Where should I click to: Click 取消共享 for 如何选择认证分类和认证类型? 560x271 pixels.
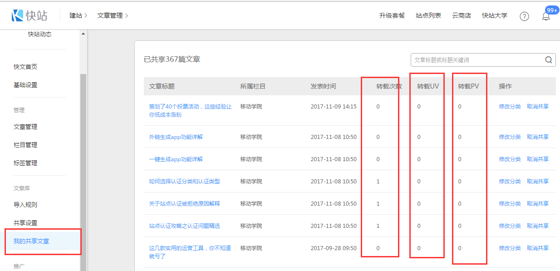(537, 181)
